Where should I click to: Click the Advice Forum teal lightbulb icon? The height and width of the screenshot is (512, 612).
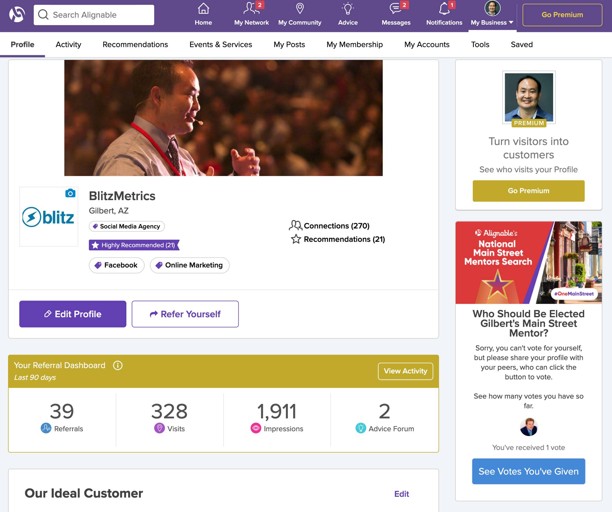click(x=361, y=428)
